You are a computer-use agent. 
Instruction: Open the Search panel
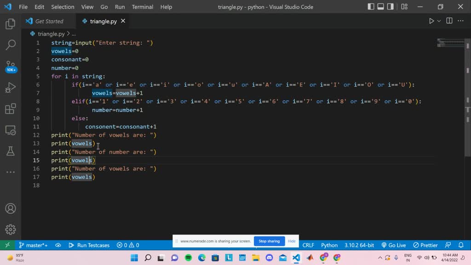tap(10, 45)
